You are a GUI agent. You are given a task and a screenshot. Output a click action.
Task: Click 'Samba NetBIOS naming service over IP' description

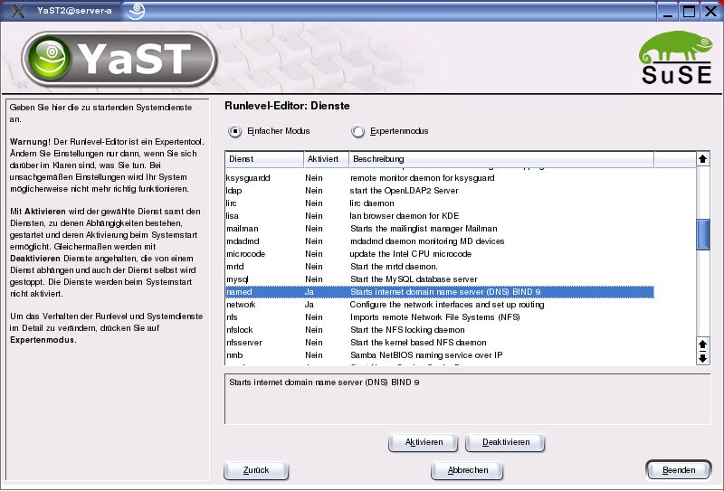[x=426, y=355]
